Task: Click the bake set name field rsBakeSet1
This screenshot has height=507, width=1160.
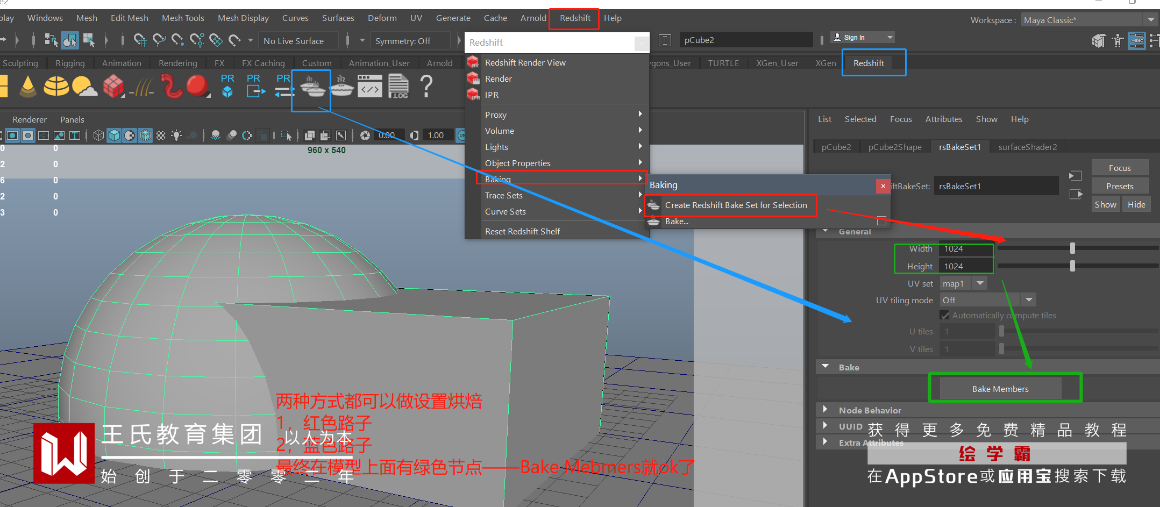Action: pos(996,186)
